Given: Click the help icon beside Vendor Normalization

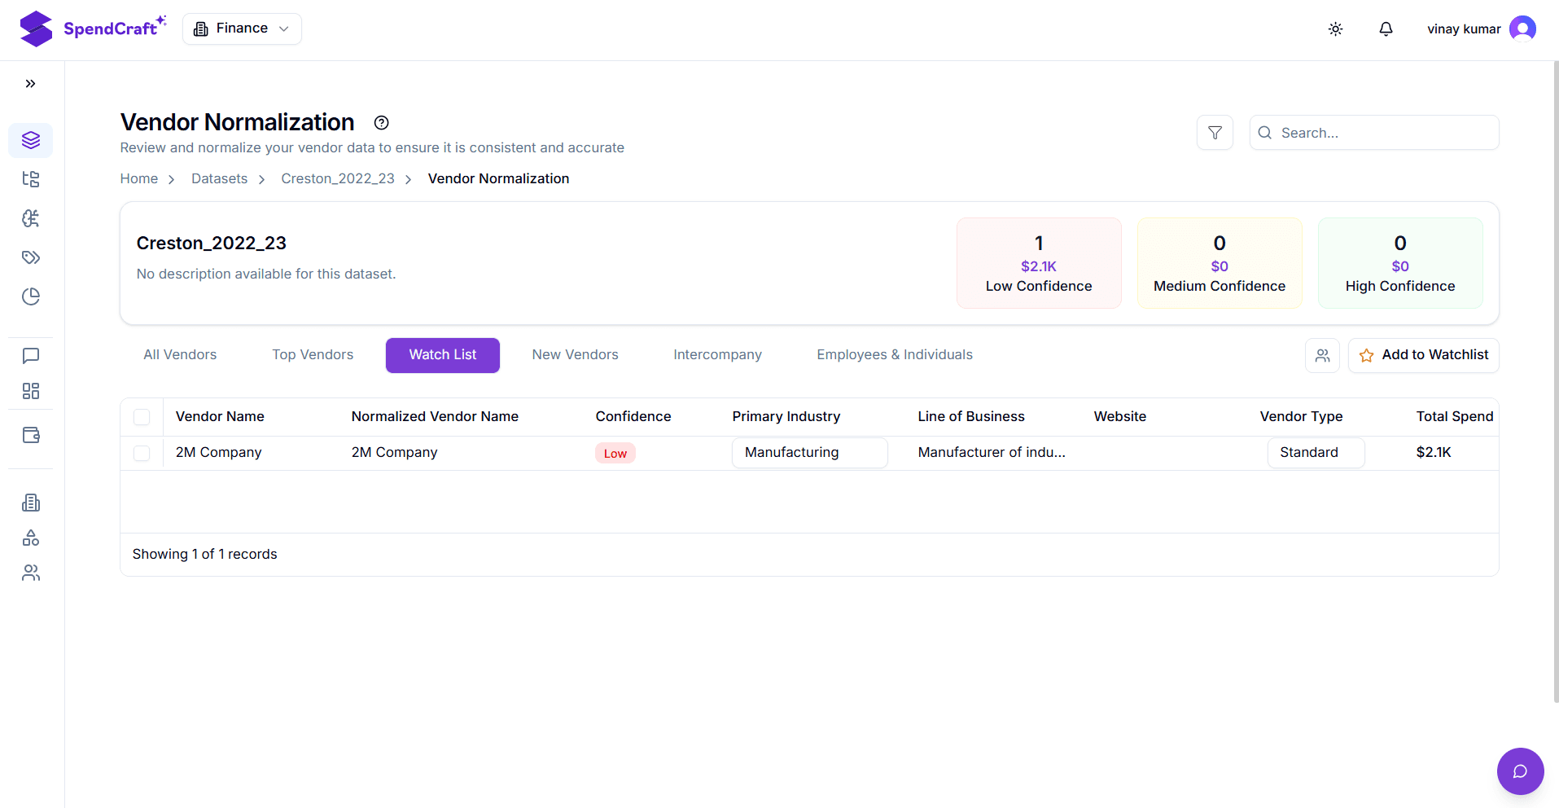Looking at the screenshot, I should coord(381,123).
